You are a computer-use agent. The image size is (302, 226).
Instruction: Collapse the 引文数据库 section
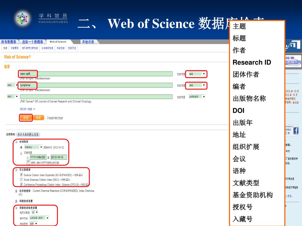click(17, 170)
